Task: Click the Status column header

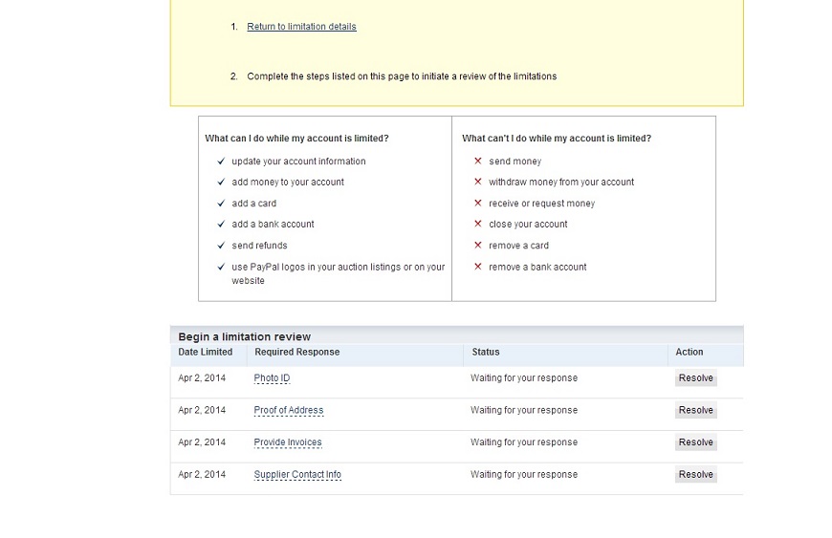Action: (486, 353)
